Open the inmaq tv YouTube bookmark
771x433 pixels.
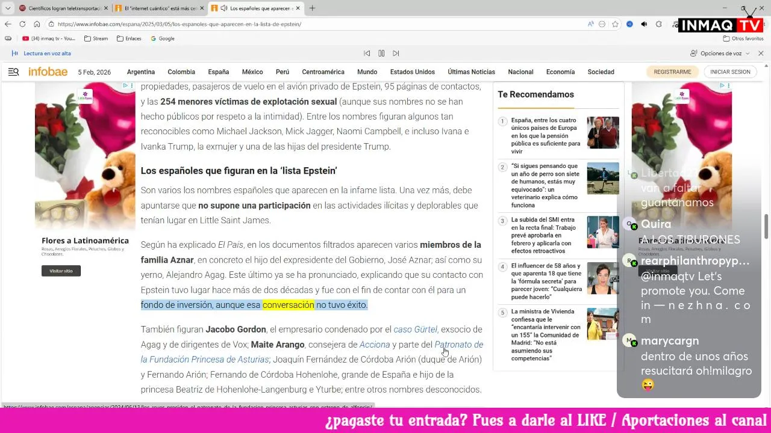[x=49, y=38]
